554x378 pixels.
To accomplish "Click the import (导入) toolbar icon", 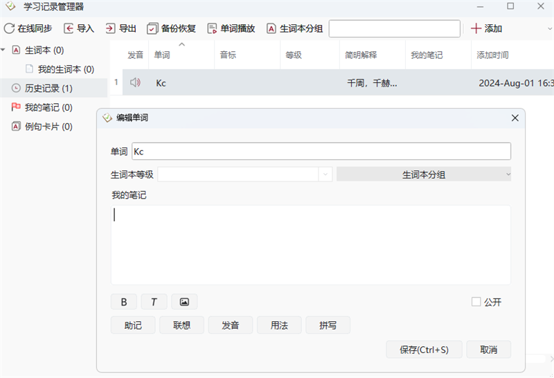I will click(69, 28).
